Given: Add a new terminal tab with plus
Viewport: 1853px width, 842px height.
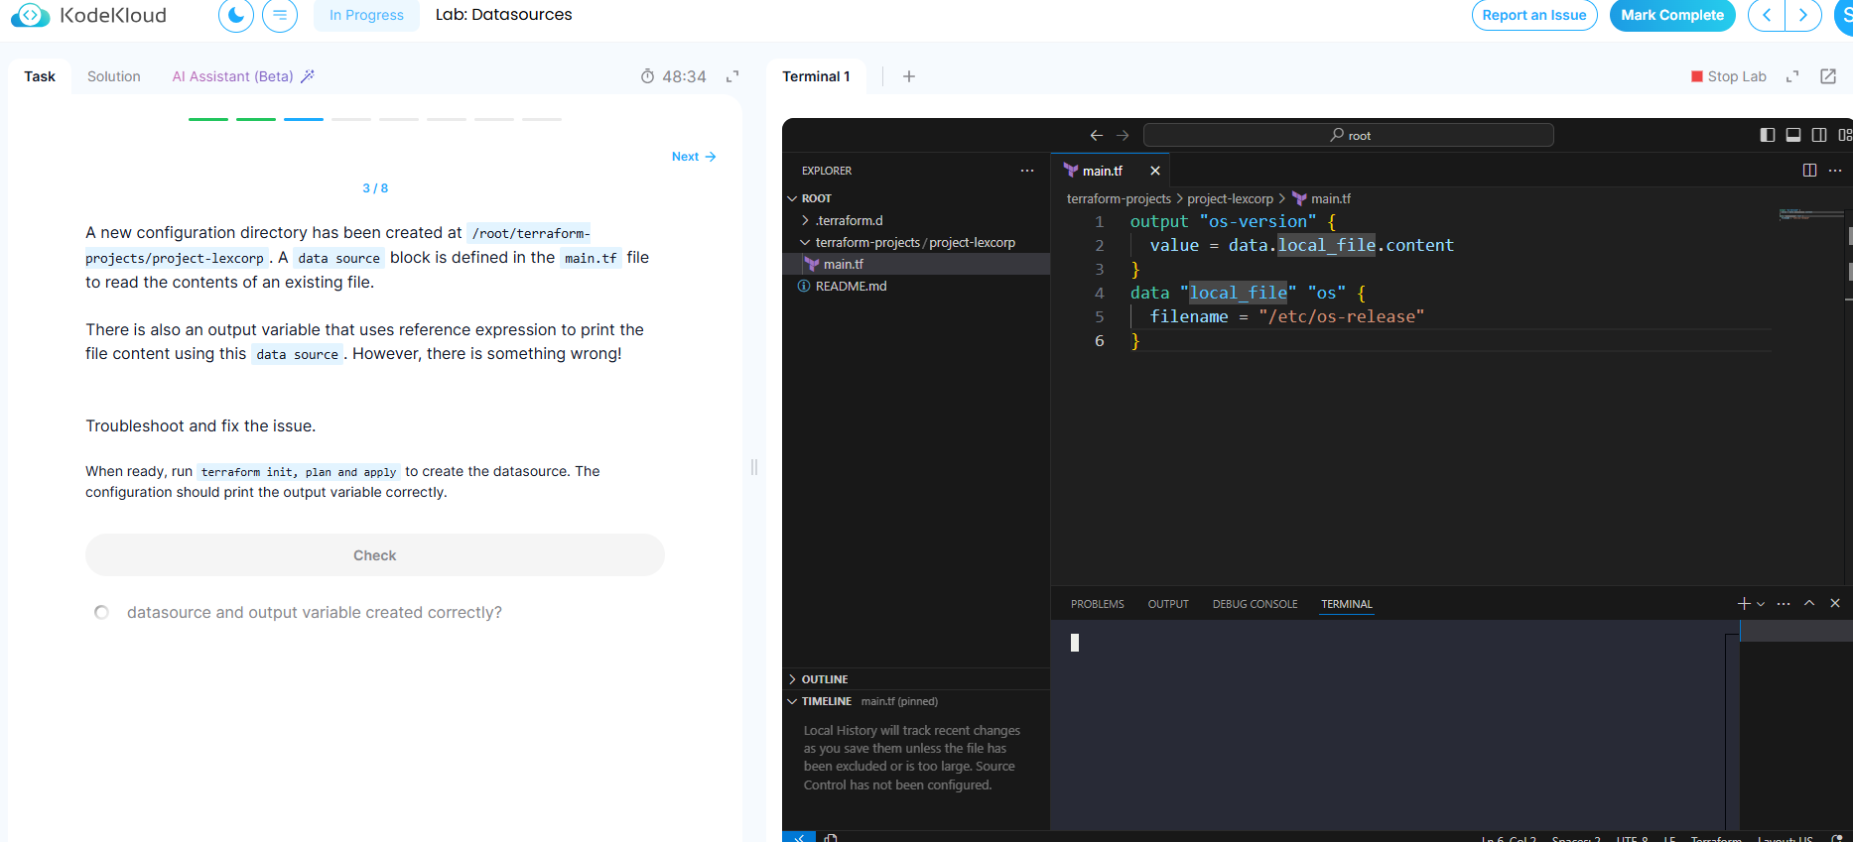Looking at the screenshot, I should (909, 76).
